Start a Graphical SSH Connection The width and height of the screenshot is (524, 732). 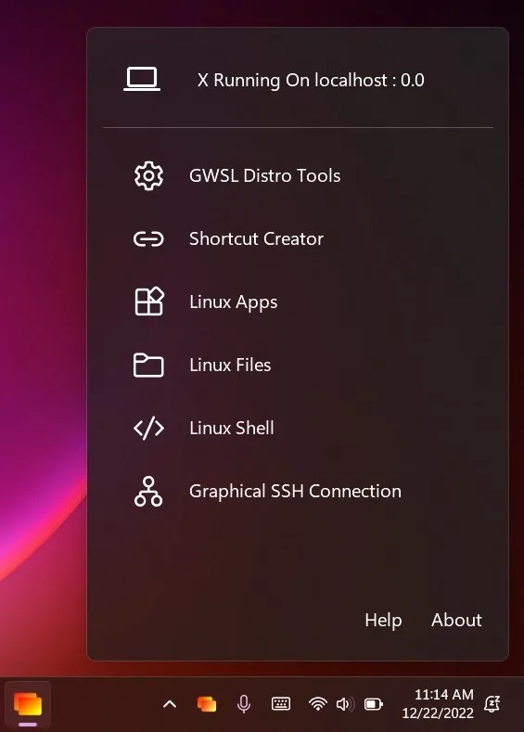point(295,492)
